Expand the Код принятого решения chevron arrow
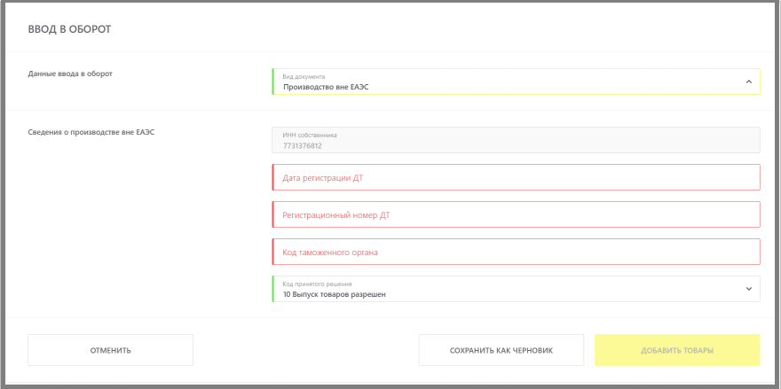The height and width of the screenshot is (389, 781). (x=749, y=289)
